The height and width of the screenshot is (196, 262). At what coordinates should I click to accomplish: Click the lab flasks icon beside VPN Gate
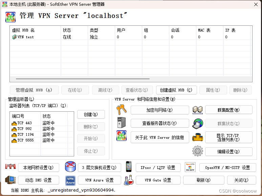(x=129, y=180)
